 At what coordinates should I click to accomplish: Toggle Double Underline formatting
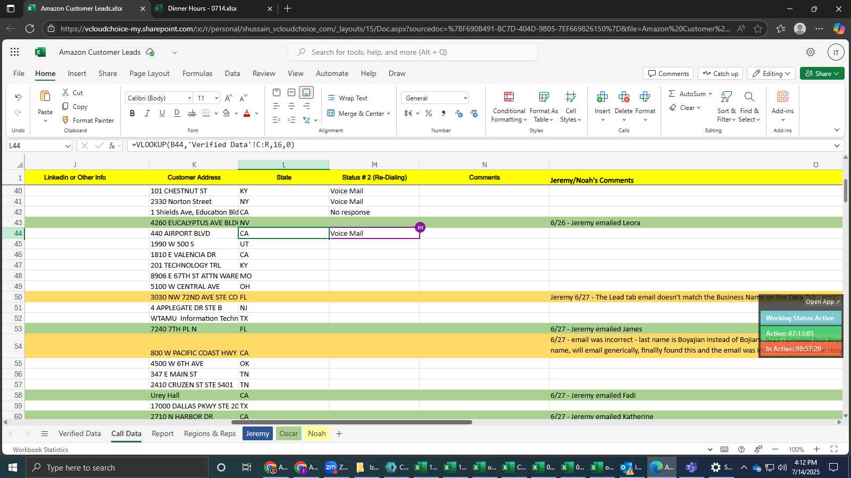tap(177, 113)
